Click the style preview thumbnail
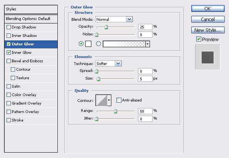 207,57
